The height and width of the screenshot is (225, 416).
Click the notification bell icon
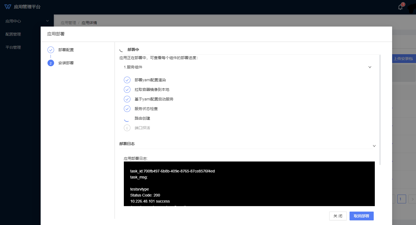(x=400, y=7)
